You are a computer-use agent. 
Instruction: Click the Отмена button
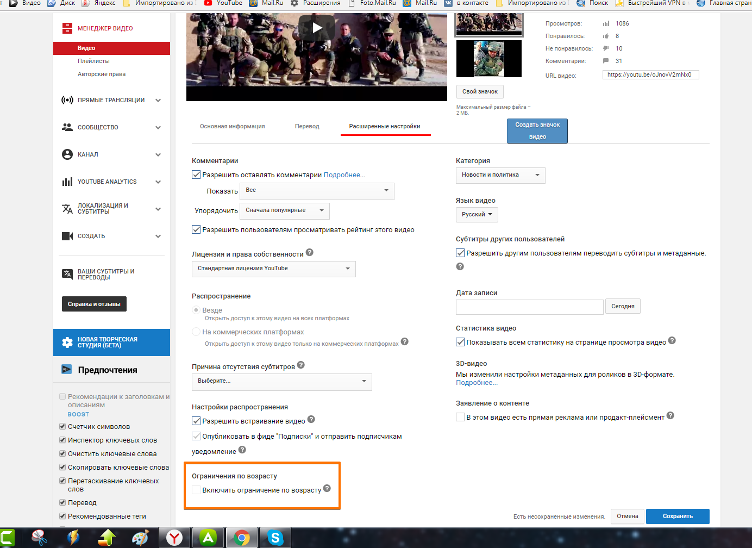[628, 516]
